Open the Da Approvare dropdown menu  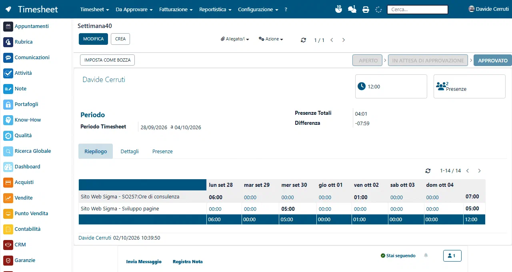pos(134,9)
